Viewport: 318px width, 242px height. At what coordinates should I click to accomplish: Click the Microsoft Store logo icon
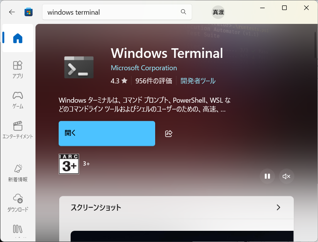coord(29,12)
